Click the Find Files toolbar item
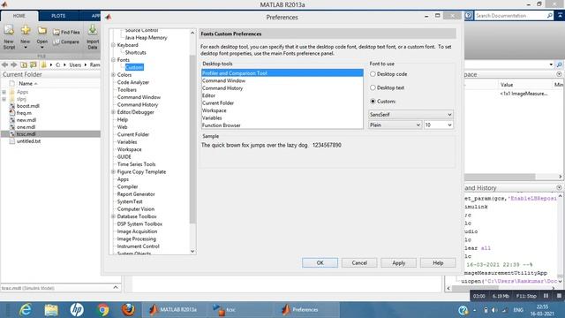Image resolution: width=565 pixels, height=318 pixels. click(66, 33)
